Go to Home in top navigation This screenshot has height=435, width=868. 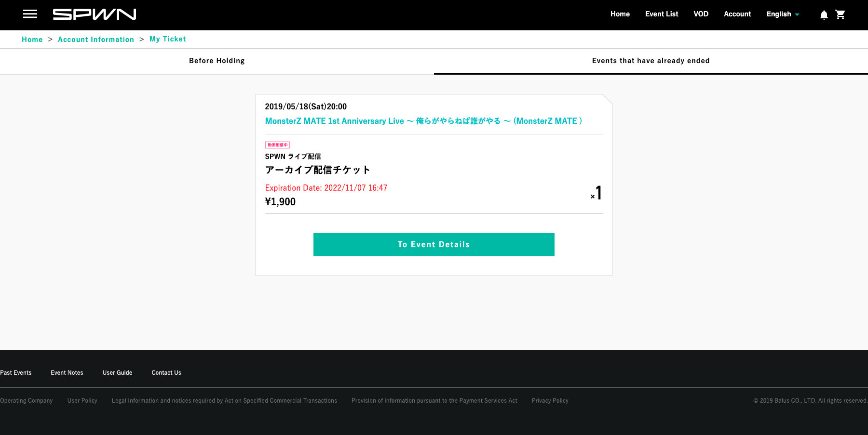pyautogui.click(x=620, y=14)
